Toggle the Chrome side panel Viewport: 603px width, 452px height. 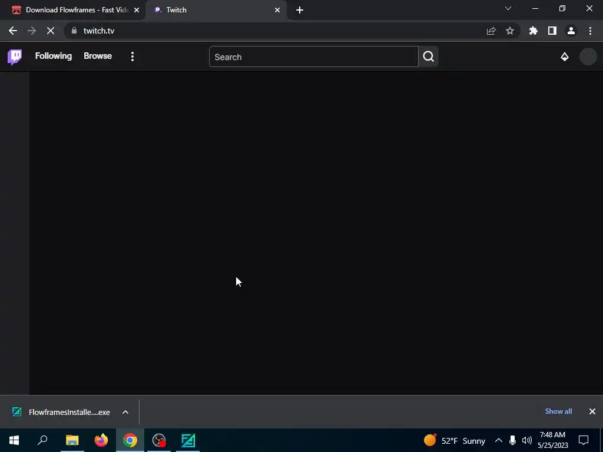[x=552, y=31]
